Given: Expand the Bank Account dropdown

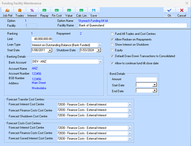Looking at the screenshot, I should (100, 62).
